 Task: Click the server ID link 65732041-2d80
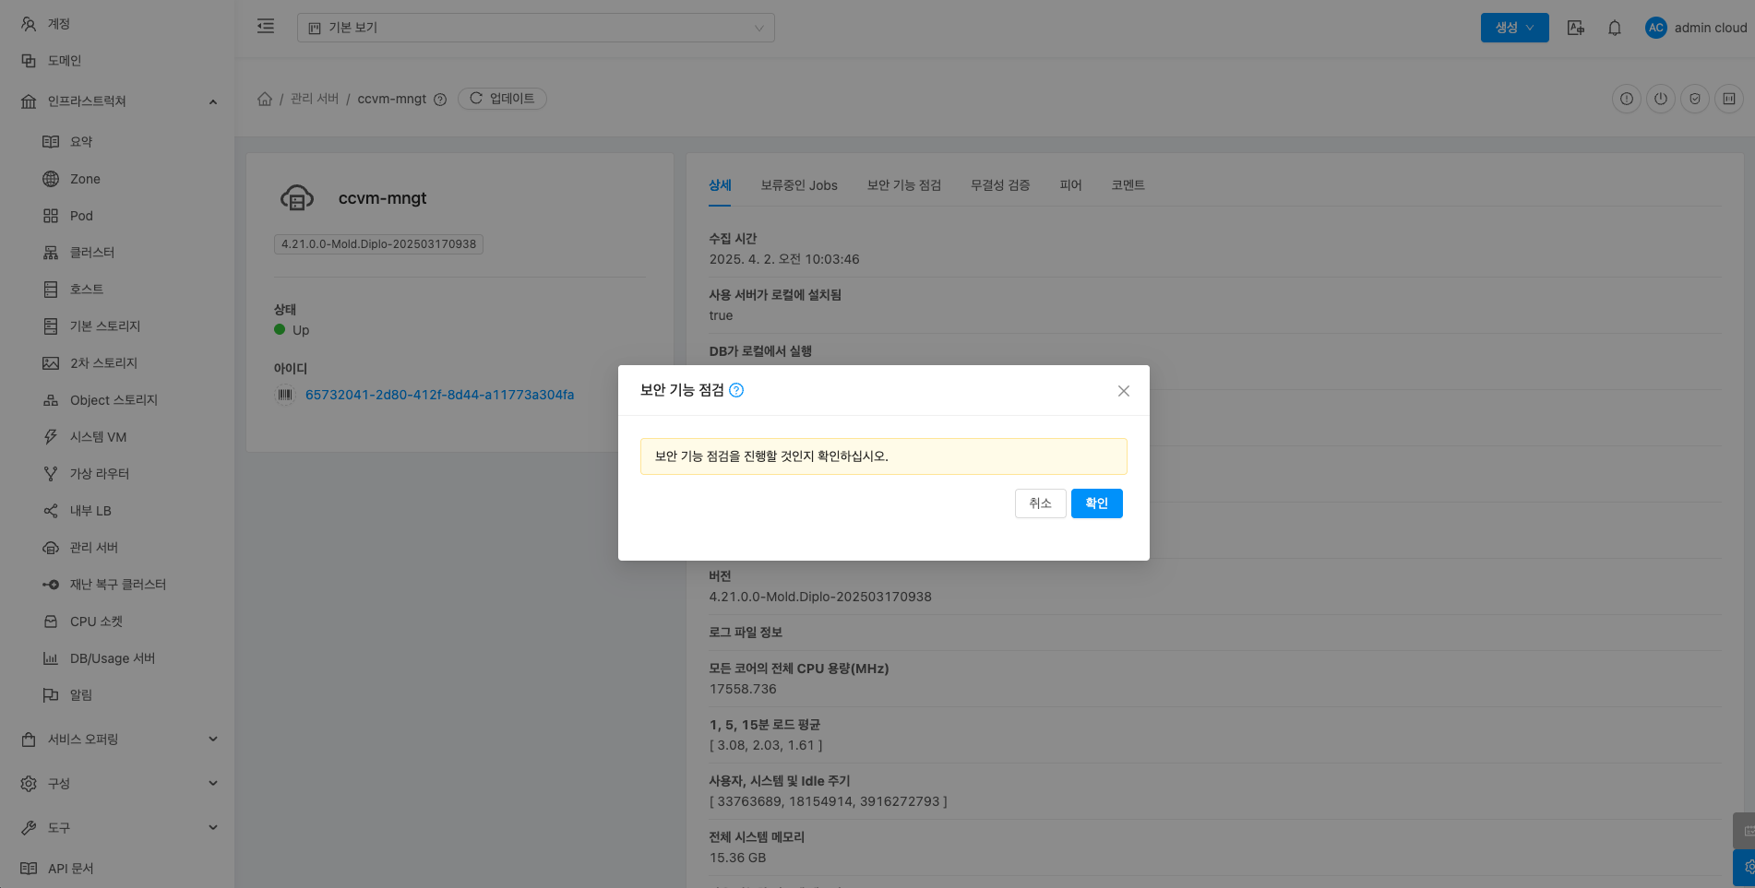point(439,395)
